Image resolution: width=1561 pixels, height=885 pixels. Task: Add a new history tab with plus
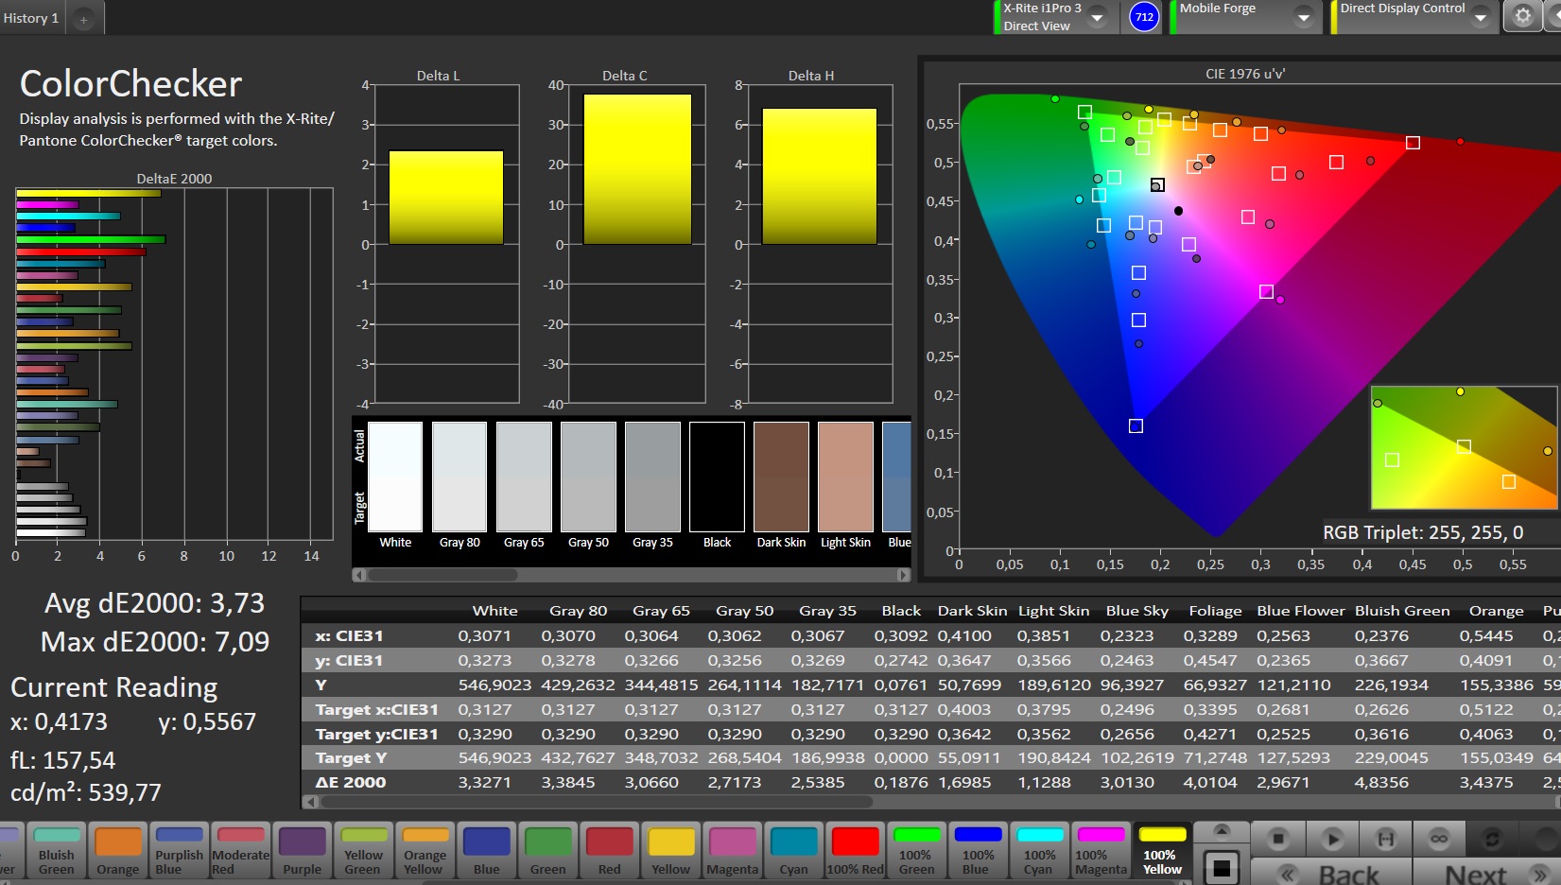point(83,19)
